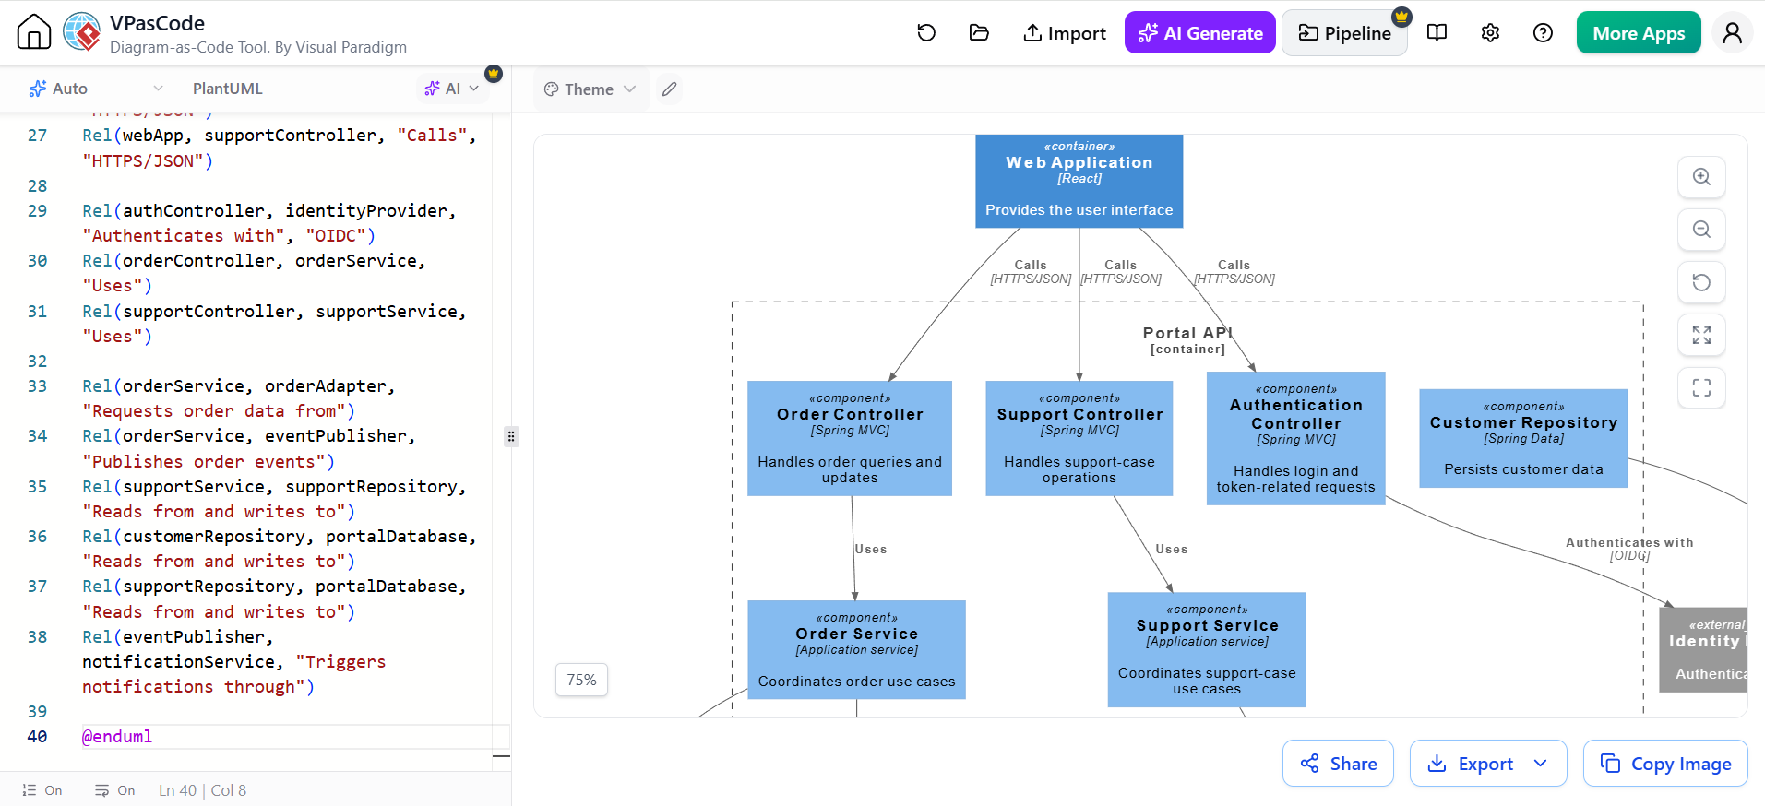This screenshot has width=1765, height=806.
Task: Click the premium crown badge on Pipeline
Action: 1401,16
